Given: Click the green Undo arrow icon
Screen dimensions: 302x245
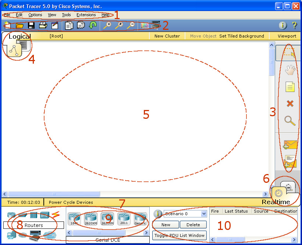Looking at the screenshot, I should 93,25.
